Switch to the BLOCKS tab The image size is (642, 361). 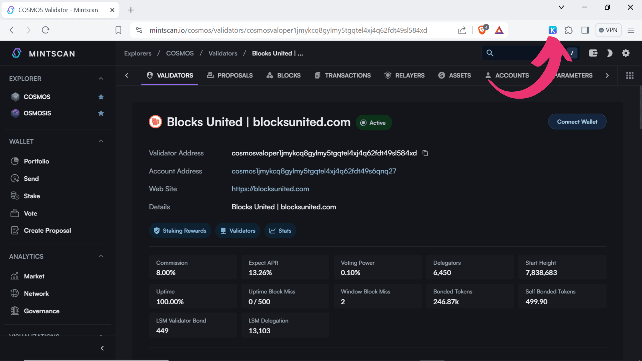pos(284,76)
